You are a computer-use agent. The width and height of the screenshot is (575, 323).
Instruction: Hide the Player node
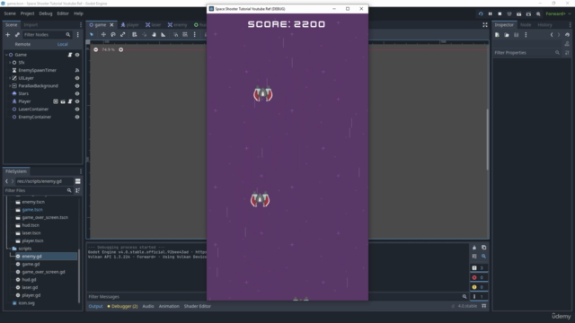[x=77, y=101]
